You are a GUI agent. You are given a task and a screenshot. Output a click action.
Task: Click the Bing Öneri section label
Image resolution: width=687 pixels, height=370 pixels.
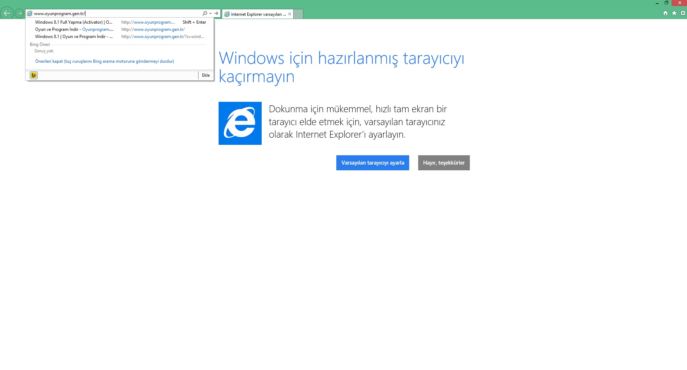pos(40,44)
